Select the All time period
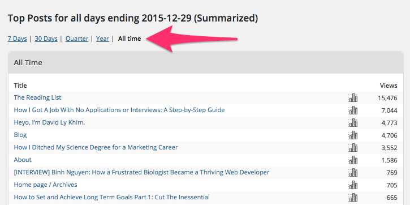The height and width of the screenshot is (205, 410). (x=130, y=39)
